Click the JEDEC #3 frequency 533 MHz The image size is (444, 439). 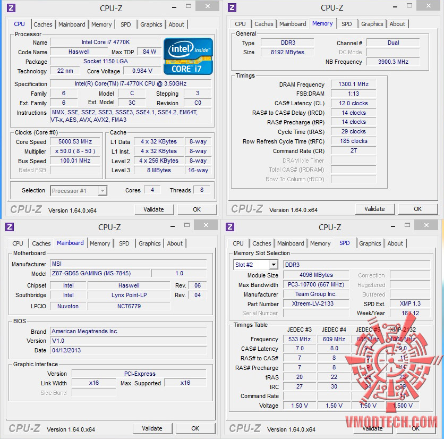pyautogui.click(x=300, y=339)
